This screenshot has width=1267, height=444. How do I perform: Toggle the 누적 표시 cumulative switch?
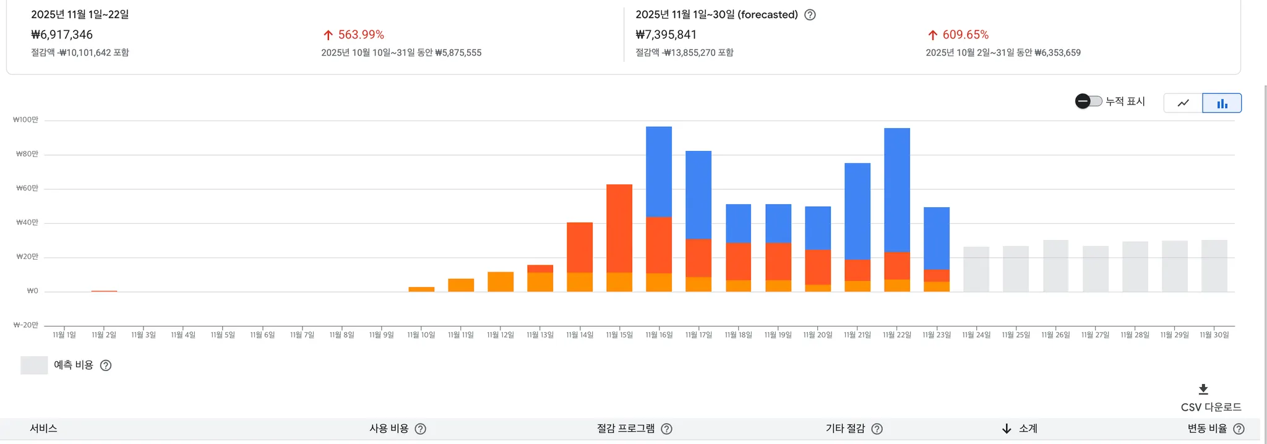pos(1088,101)
